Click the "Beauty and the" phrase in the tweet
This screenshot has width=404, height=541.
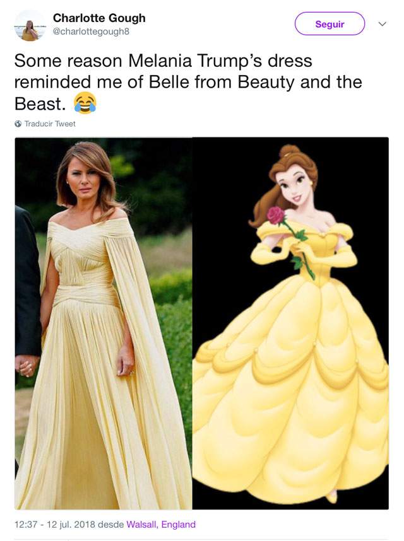[x=300, y=82]
